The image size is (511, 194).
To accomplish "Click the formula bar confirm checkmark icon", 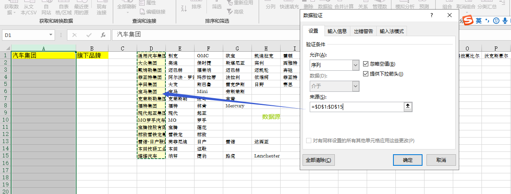I will coord(88,35).
